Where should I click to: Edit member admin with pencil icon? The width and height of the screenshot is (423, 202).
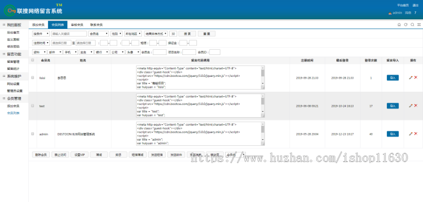(x=411, y=134)
